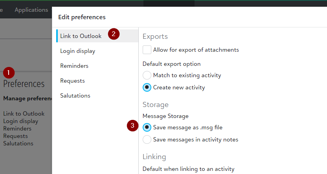
Task: Open Login display tab in dialog sidebar
Action: click(78, 51)
